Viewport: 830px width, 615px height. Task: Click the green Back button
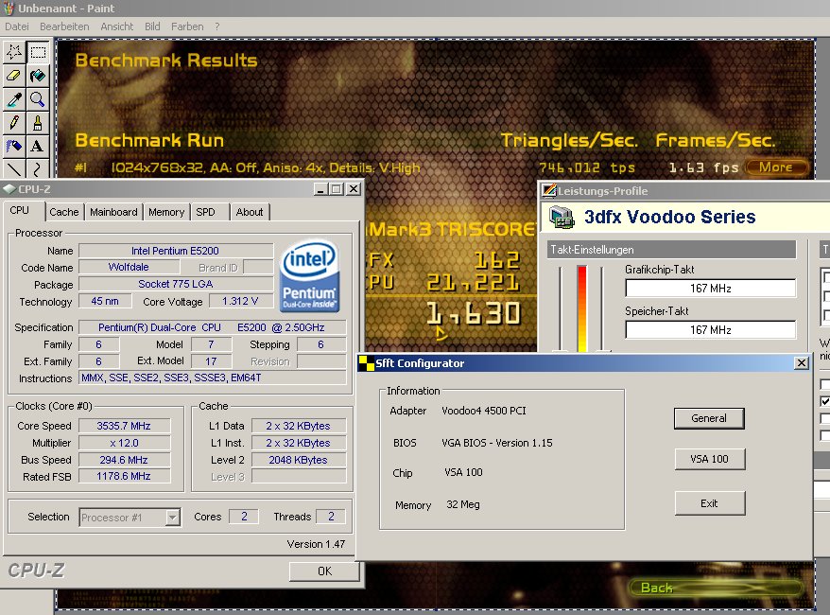(716, 588)
